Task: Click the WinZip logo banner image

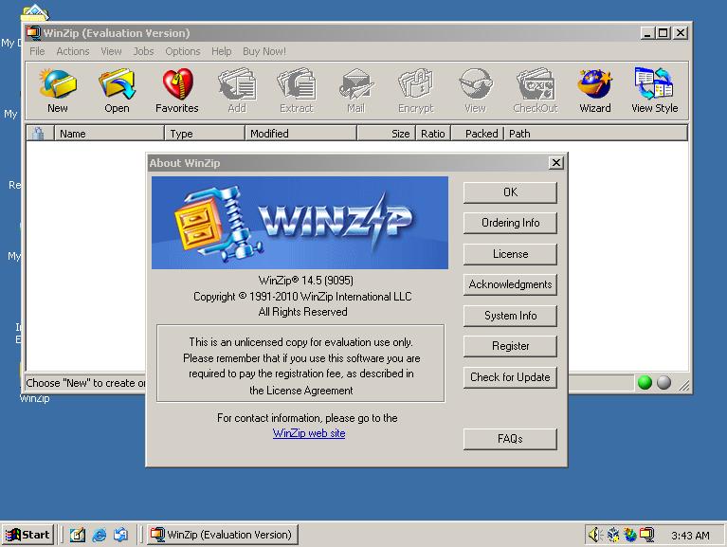Action: tap(300, 223)
